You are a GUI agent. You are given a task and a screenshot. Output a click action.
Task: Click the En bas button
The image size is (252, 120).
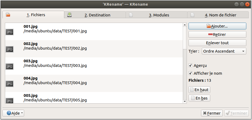pyautogui.click(x=199, y=98)
